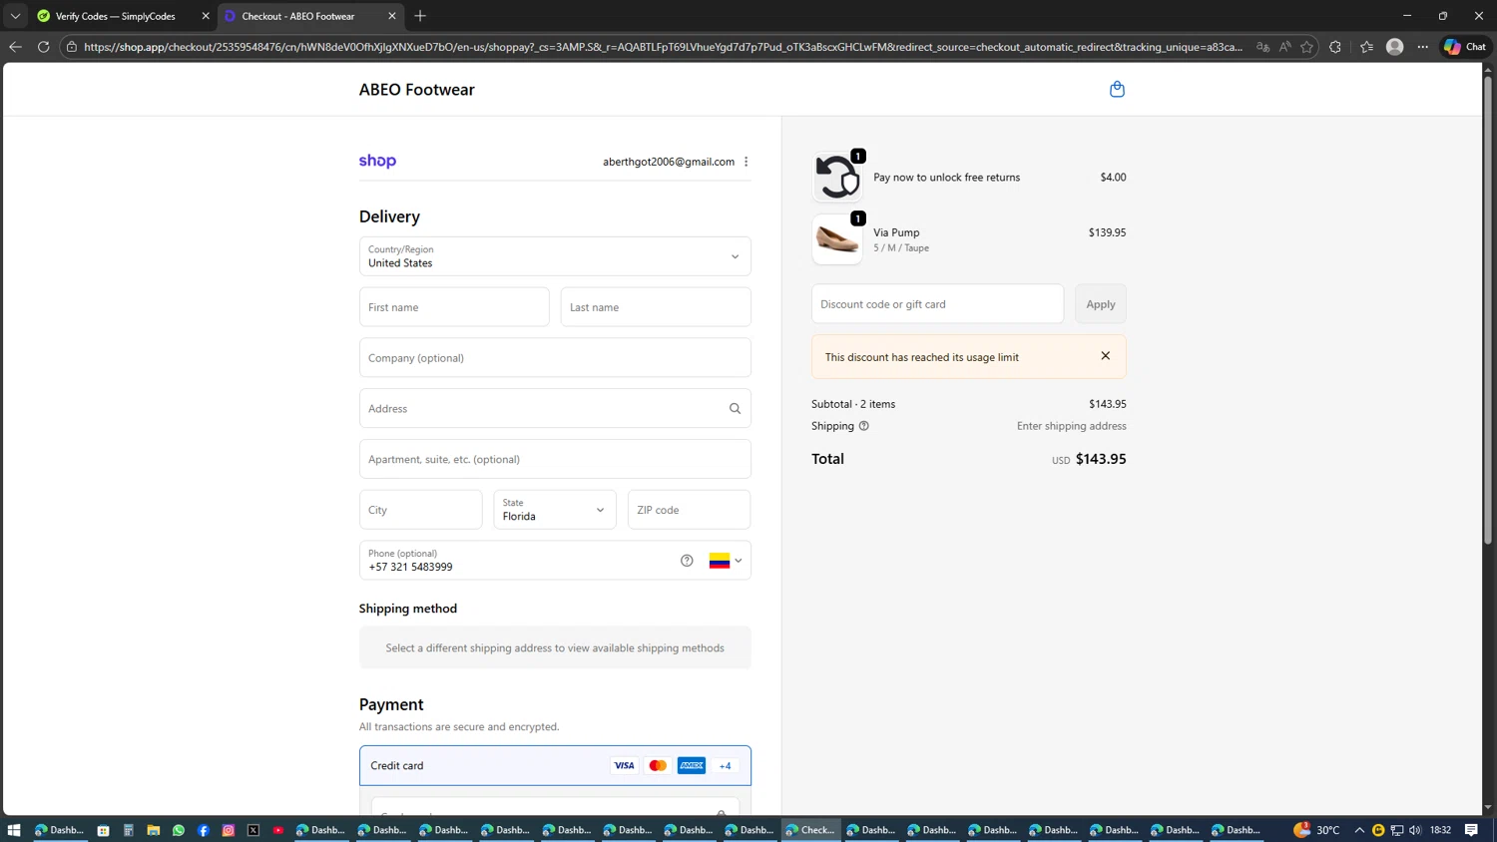Open the Favorites list

[1366, 47]
